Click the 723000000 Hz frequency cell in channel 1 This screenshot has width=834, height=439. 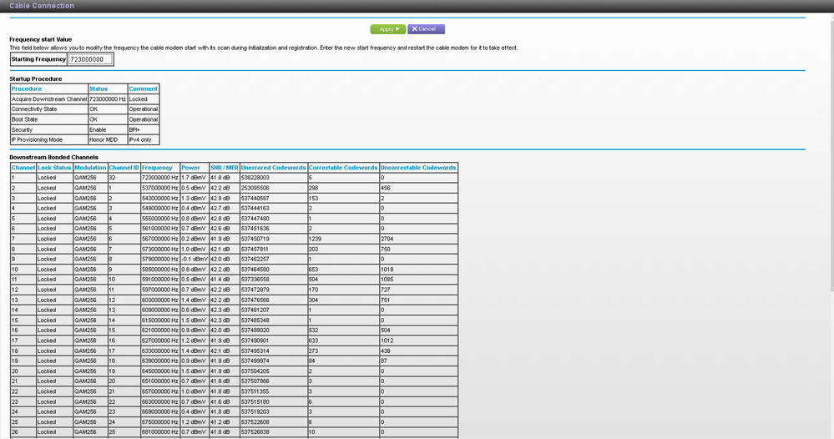click(159, 178)
